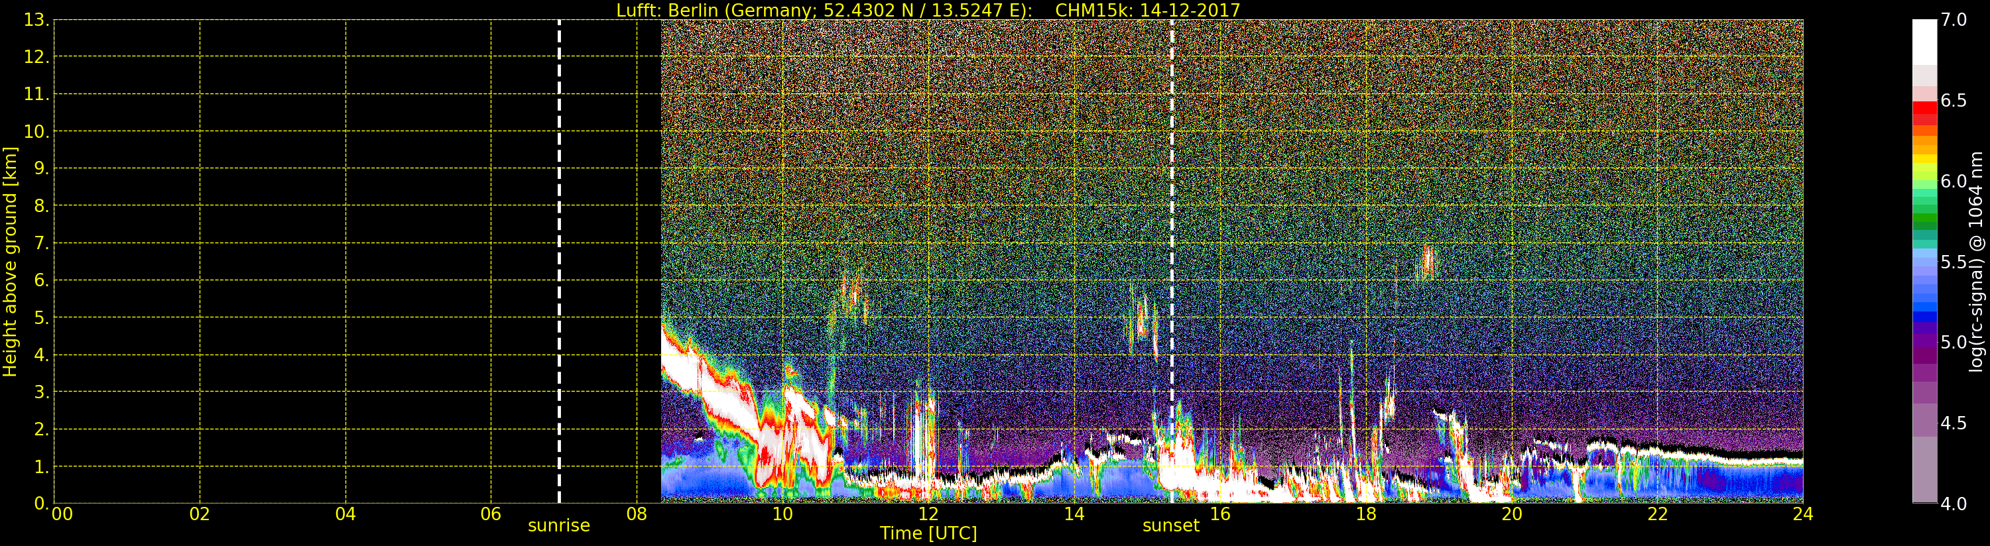Click the time axis tick label '24'
Image resolution: width=1990 pixels, height=546 pixels.
point(1803,514)
